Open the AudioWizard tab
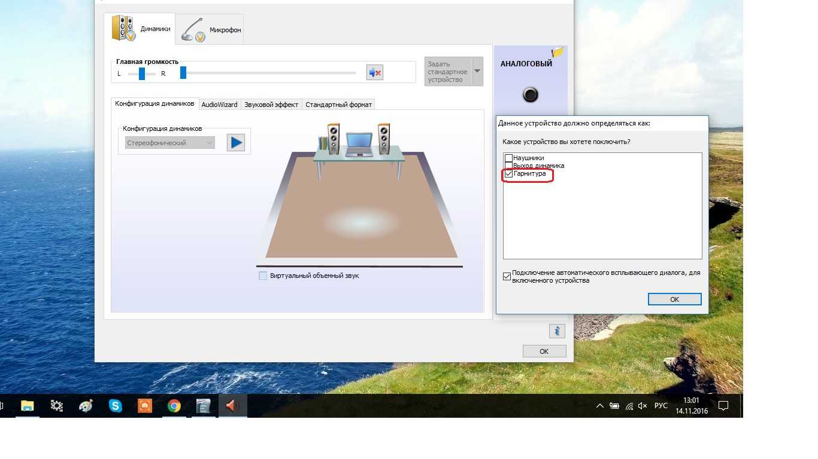 (x=219, y=104)
